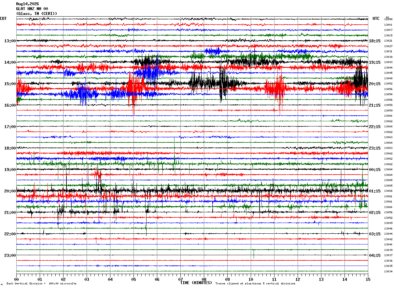
Task: Click minute 15 on the time axis
Action: click(368, 280)
